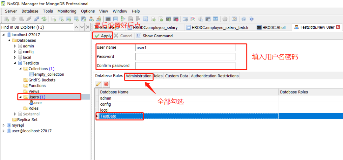Image resolution: width=343 pixels, height=160 pixels.
Task: Click the blue diamond info icon
Action: [x=251, y=19]
